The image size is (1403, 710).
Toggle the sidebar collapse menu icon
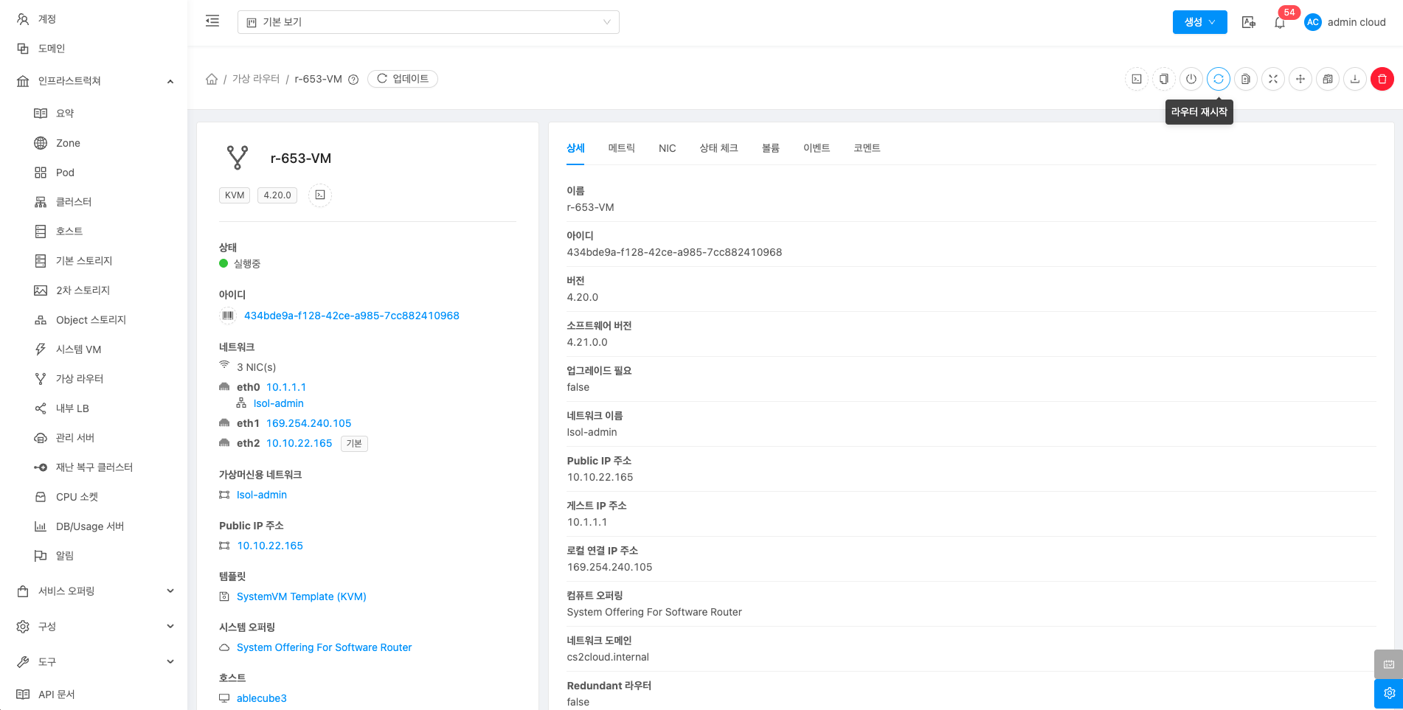(212, 21)
